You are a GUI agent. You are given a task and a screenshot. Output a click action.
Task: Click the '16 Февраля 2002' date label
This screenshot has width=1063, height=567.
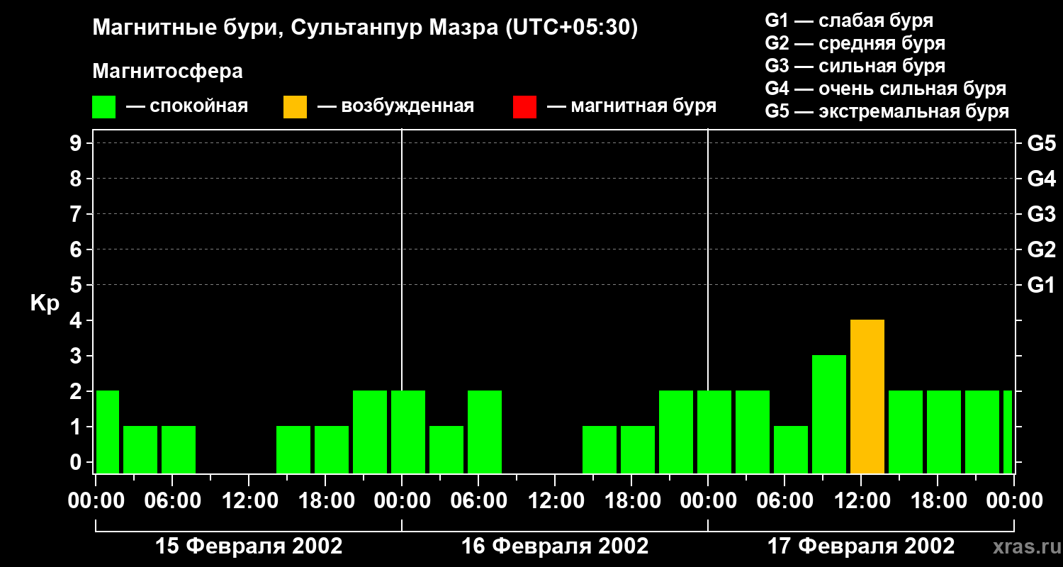(555, 546)
